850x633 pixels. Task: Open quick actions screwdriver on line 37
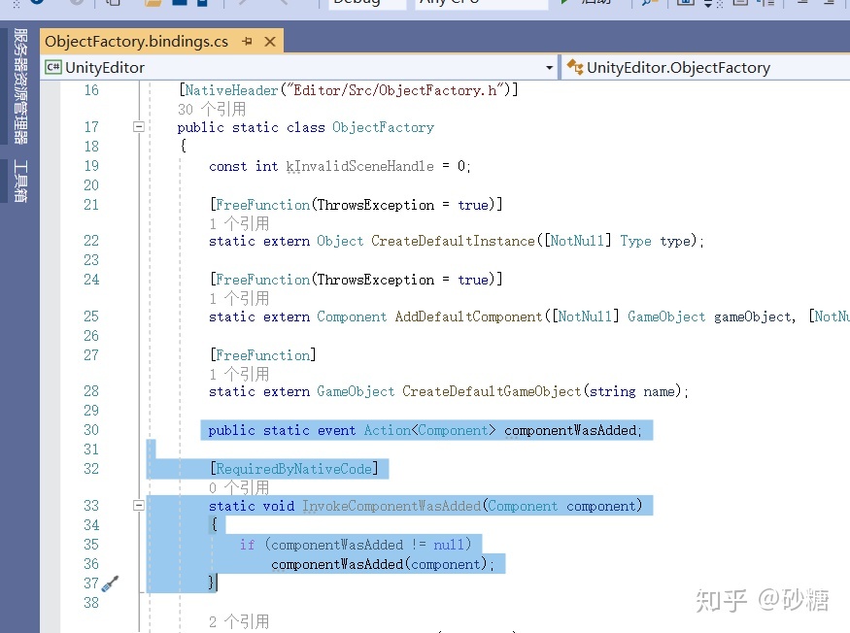[x=110, y=583]
